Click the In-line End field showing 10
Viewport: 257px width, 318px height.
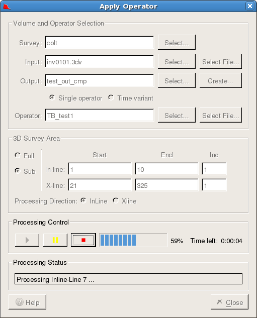point(166,169)
